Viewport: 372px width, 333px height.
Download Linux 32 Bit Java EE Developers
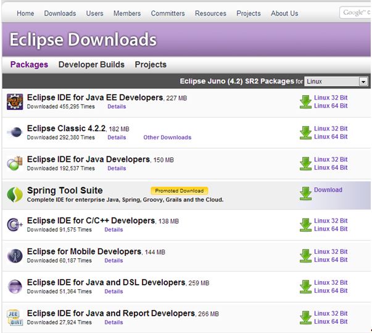(x=331, y=98)
